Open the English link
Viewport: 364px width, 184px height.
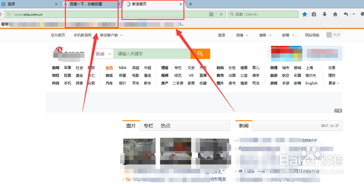312,83
